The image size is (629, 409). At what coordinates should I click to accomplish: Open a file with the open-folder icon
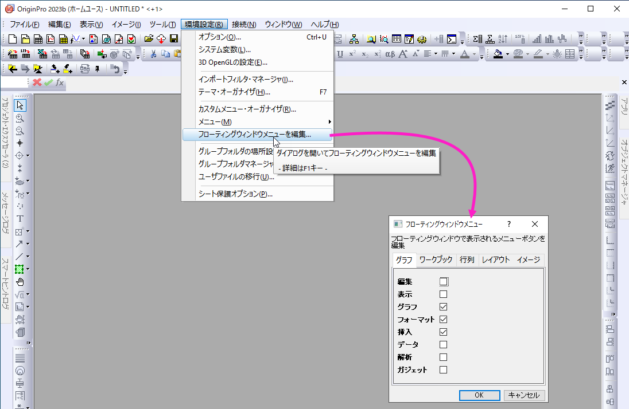(149, 39)
